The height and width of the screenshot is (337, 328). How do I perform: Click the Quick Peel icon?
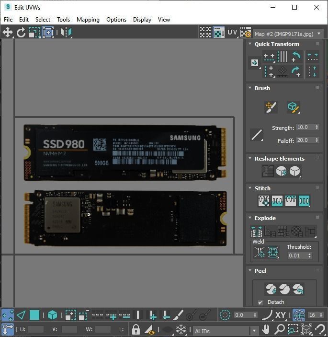coord(271,289)
